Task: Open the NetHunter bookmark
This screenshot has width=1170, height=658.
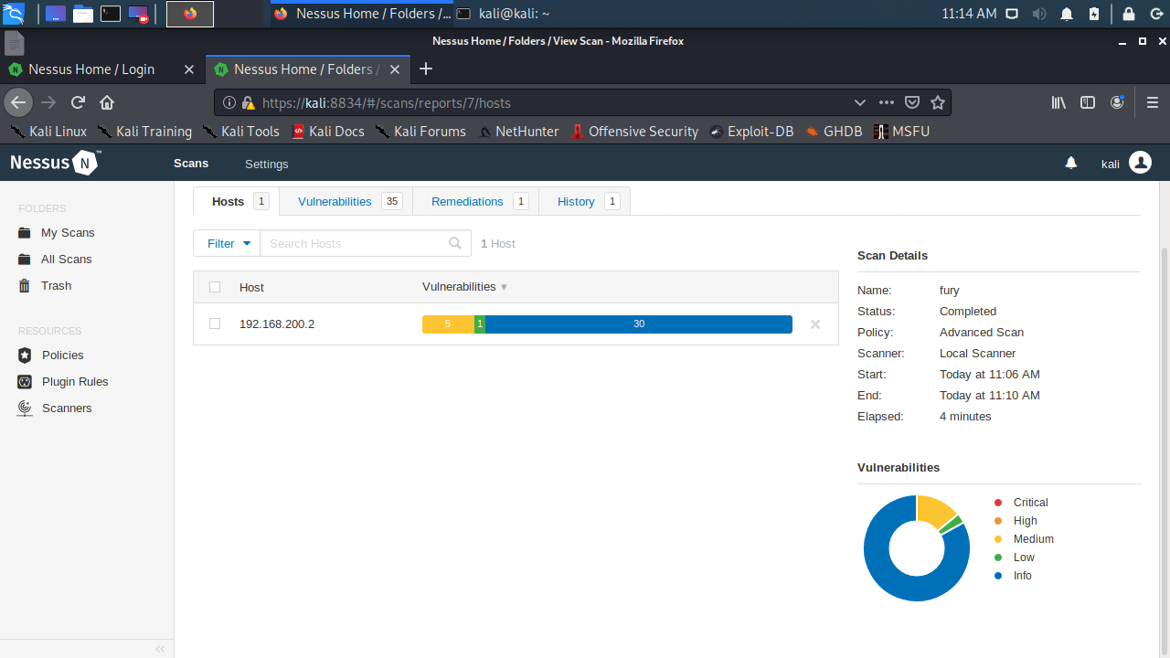Action: coord(517,132)
